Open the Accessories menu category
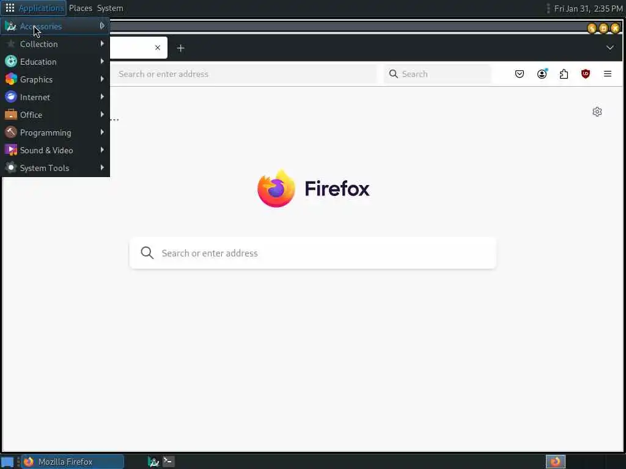626x469 pixels. (x=55, y=26)
